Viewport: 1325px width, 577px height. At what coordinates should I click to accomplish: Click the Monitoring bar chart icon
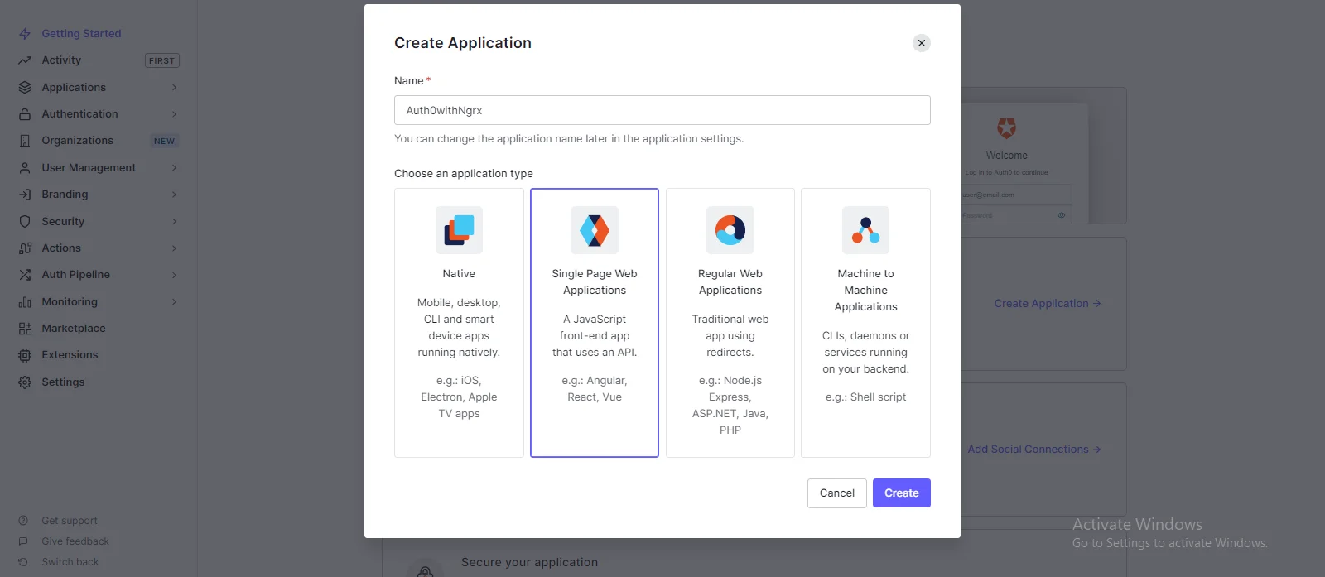coord(25,302)
